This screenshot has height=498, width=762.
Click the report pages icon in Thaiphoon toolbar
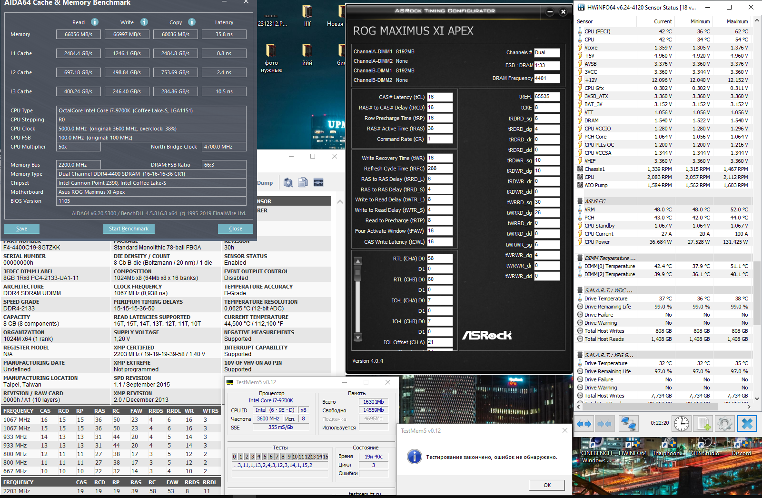coord(303,182)
